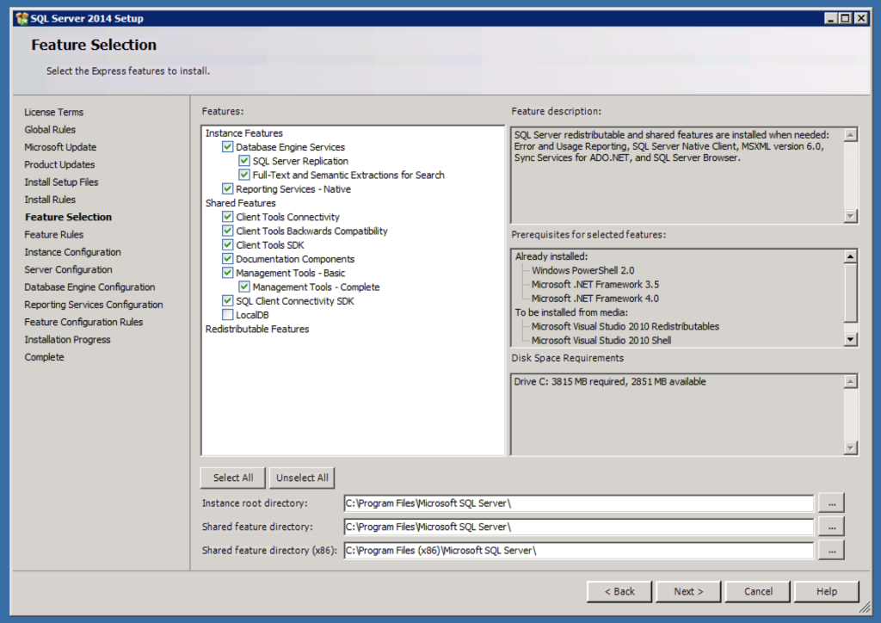Open browse for Instance root directory
Viewport: 881px width, 623px height.
831,503
